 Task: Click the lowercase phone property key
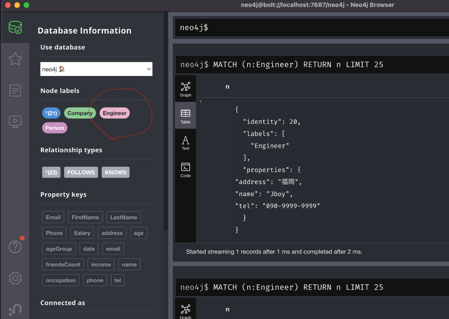click(95, 280)
